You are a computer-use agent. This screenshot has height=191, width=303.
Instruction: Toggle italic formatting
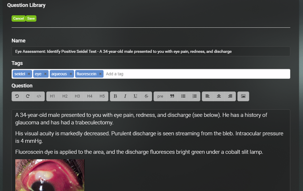click(x=125, y=96)
